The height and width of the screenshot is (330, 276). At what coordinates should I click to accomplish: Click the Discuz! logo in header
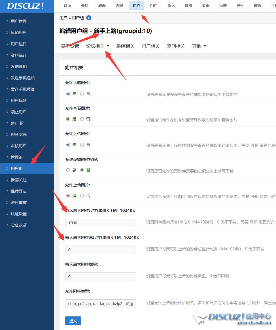[x=26, y=6]
